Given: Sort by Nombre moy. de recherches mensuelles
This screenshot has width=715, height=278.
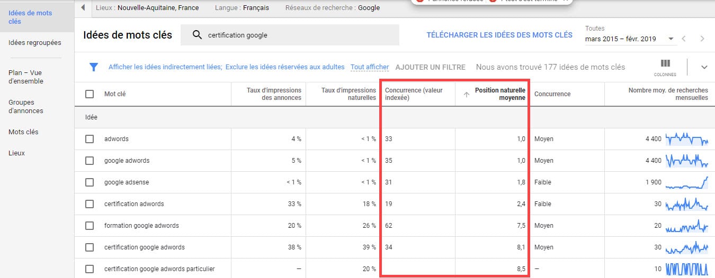Looking at the screenshot, I should (x=668, y=94).
